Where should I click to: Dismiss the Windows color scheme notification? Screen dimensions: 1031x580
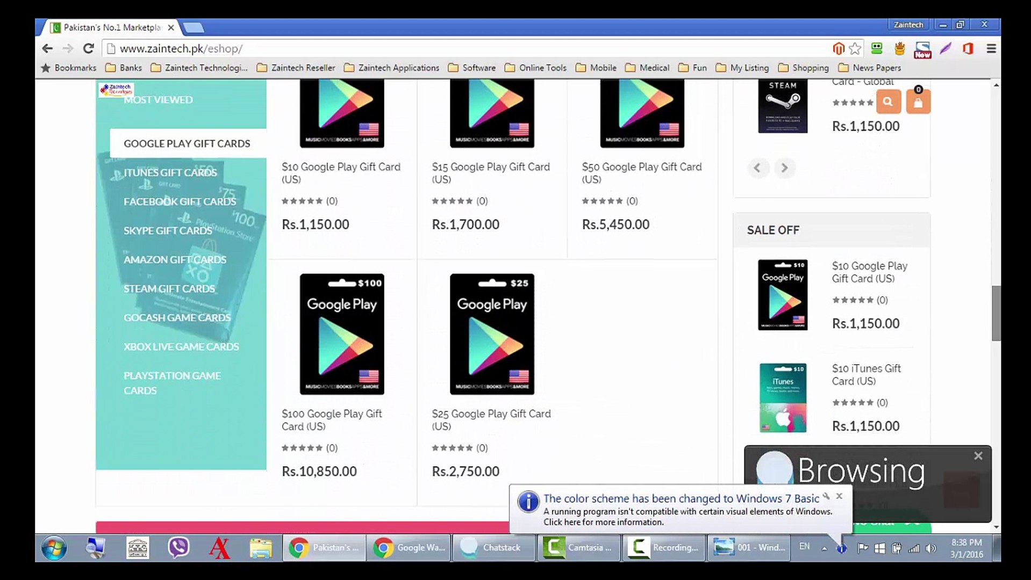[x=839, y=496]
